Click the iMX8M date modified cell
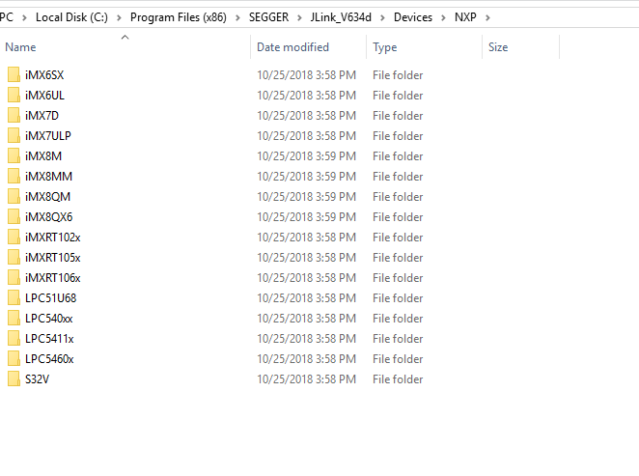 click(306, 156)
